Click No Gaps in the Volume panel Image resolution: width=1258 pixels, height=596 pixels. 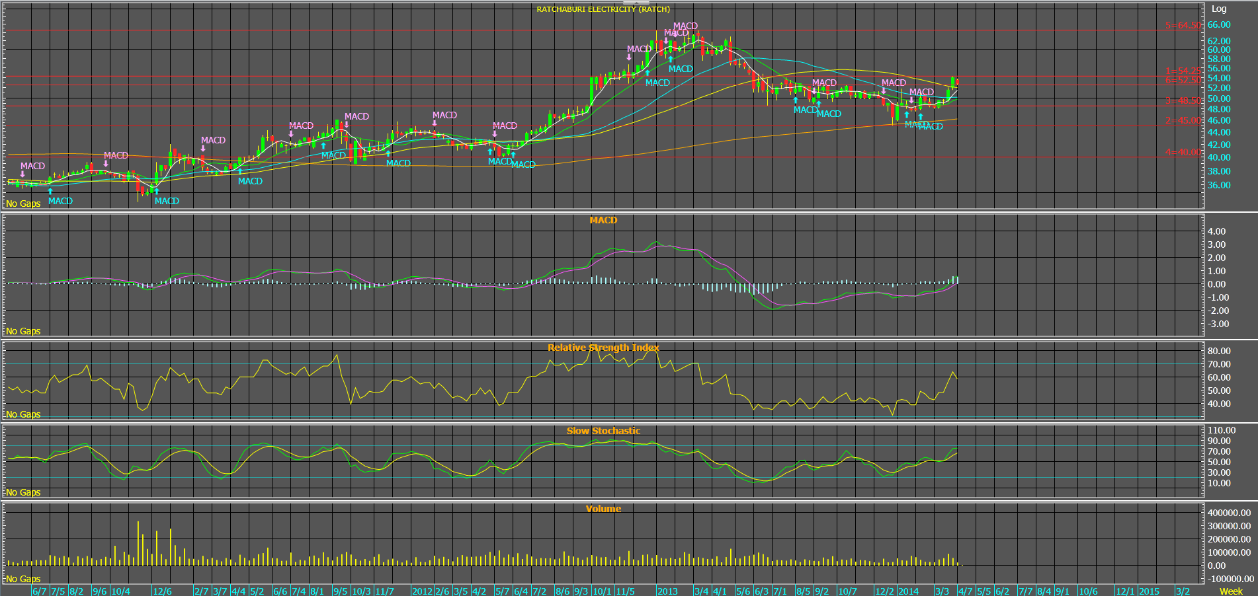click(x=23, y=579)
